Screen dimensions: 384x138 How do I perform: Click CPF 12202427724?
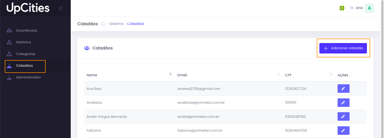coord(295,89)
